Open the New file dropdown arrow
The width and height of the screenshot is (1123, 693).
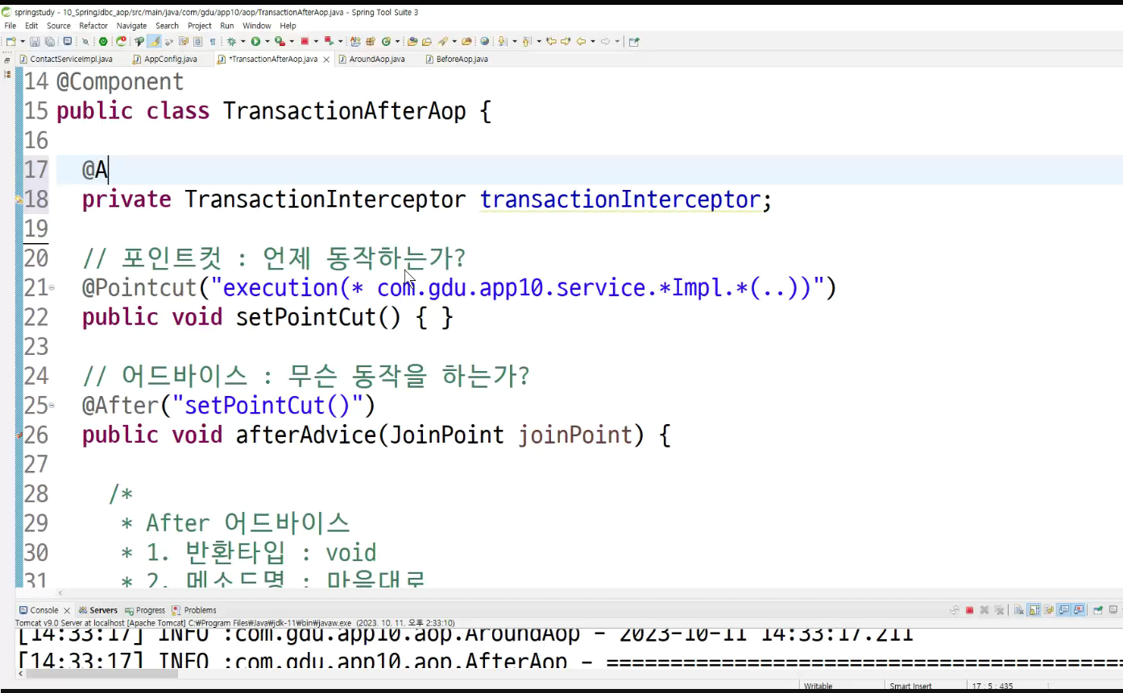(23, 41)
